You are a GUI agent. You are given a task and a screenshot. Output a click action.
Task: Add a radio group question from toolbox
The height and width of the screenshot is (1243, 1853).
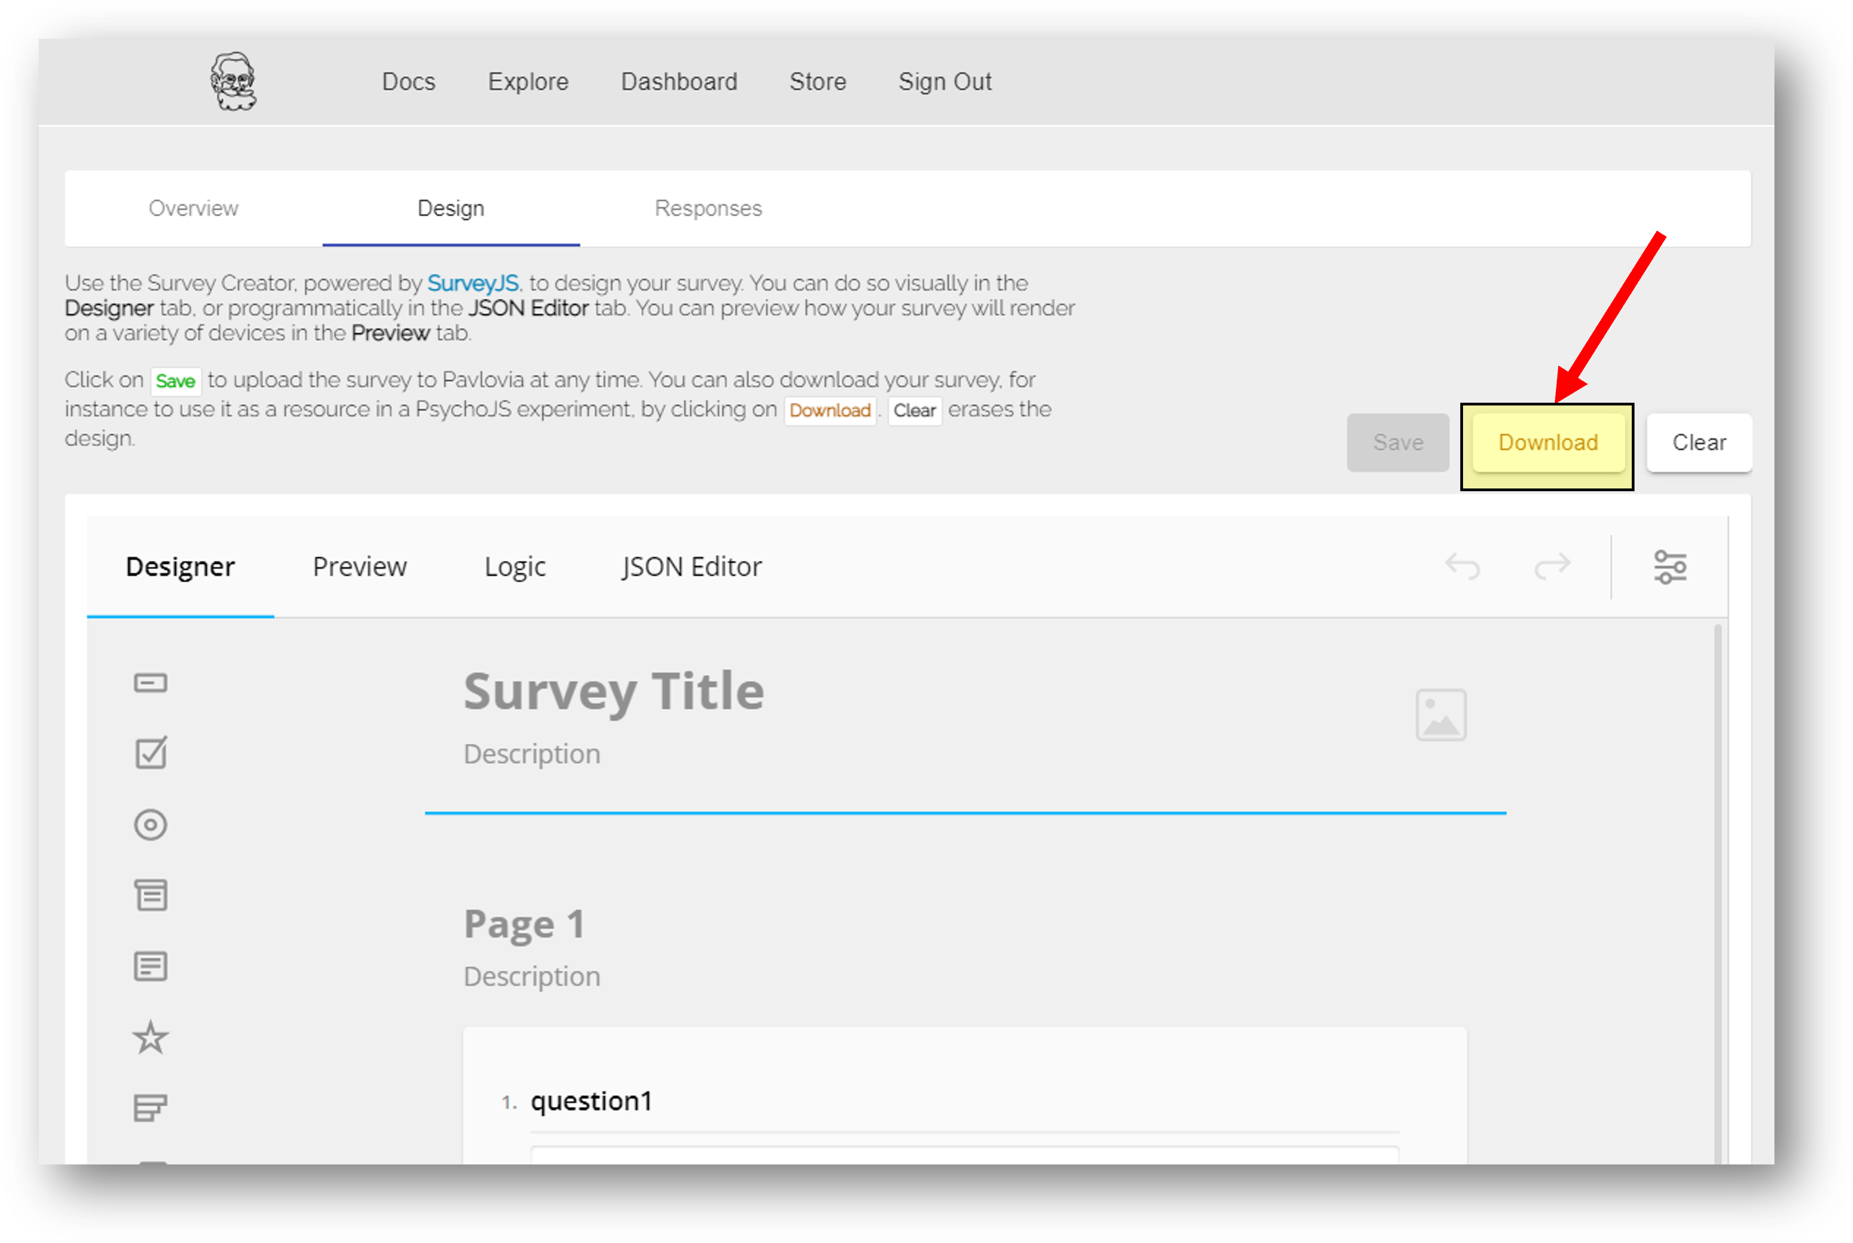[x=150, y=824]
